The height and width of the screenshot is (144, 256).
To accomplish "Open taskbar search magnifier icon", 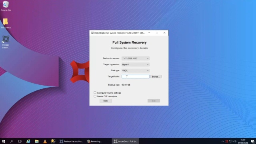I will [12, 141].
